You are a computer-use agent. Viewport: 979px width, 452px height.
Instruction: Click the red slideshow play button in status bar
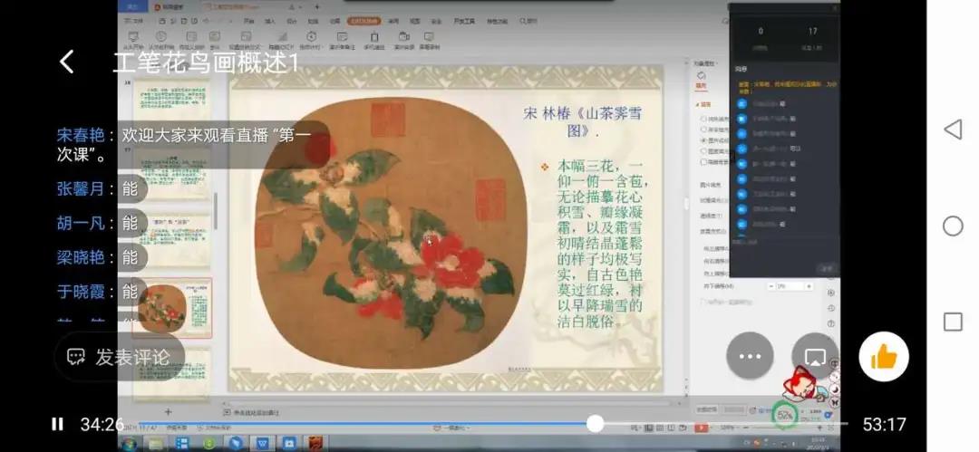coord(702,428)
